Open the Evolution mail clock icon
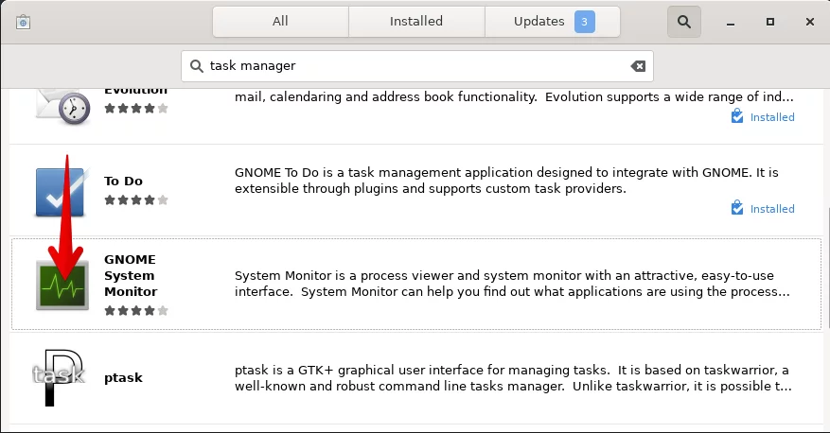The width and height of the screenshot is (830, 433). pos(63,108)
